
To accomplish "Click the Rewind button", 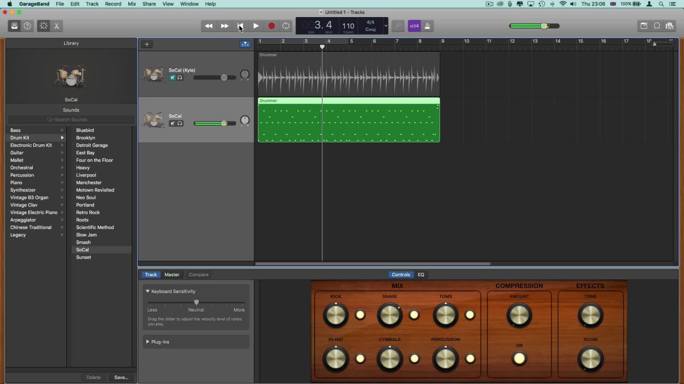I will click(208, 26).
